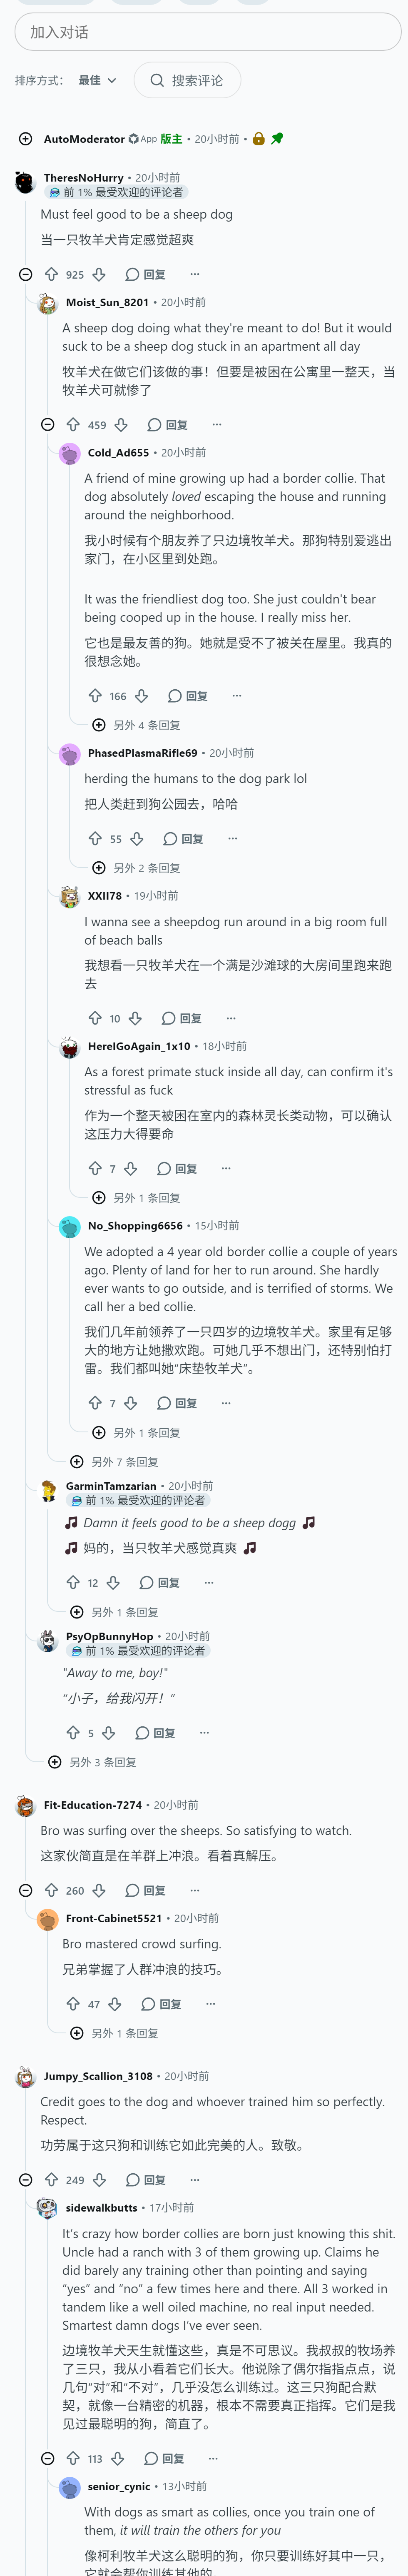Viewport: 408px width, 2576px height.
Task: Click the 加入对话 comment input box
Action: (208, 32)
